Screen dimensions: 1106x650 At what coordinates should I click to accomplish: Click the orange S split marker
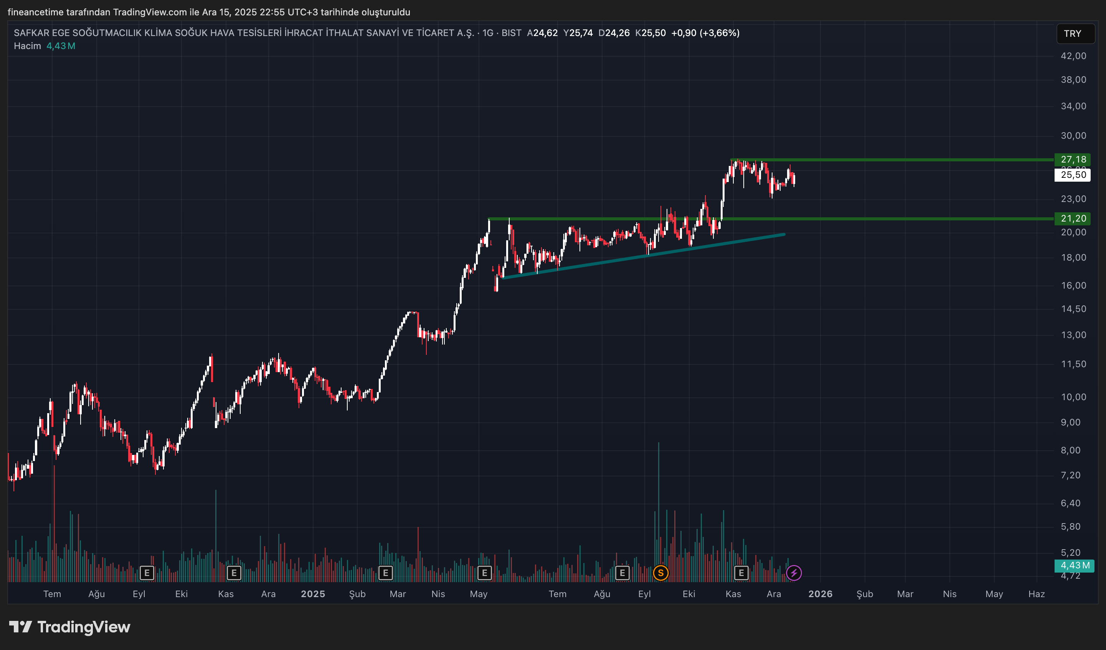660,573
